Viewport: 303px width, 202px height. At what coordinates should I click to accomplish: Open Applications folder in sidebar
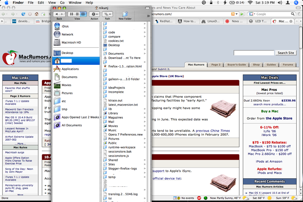point(70,69)
